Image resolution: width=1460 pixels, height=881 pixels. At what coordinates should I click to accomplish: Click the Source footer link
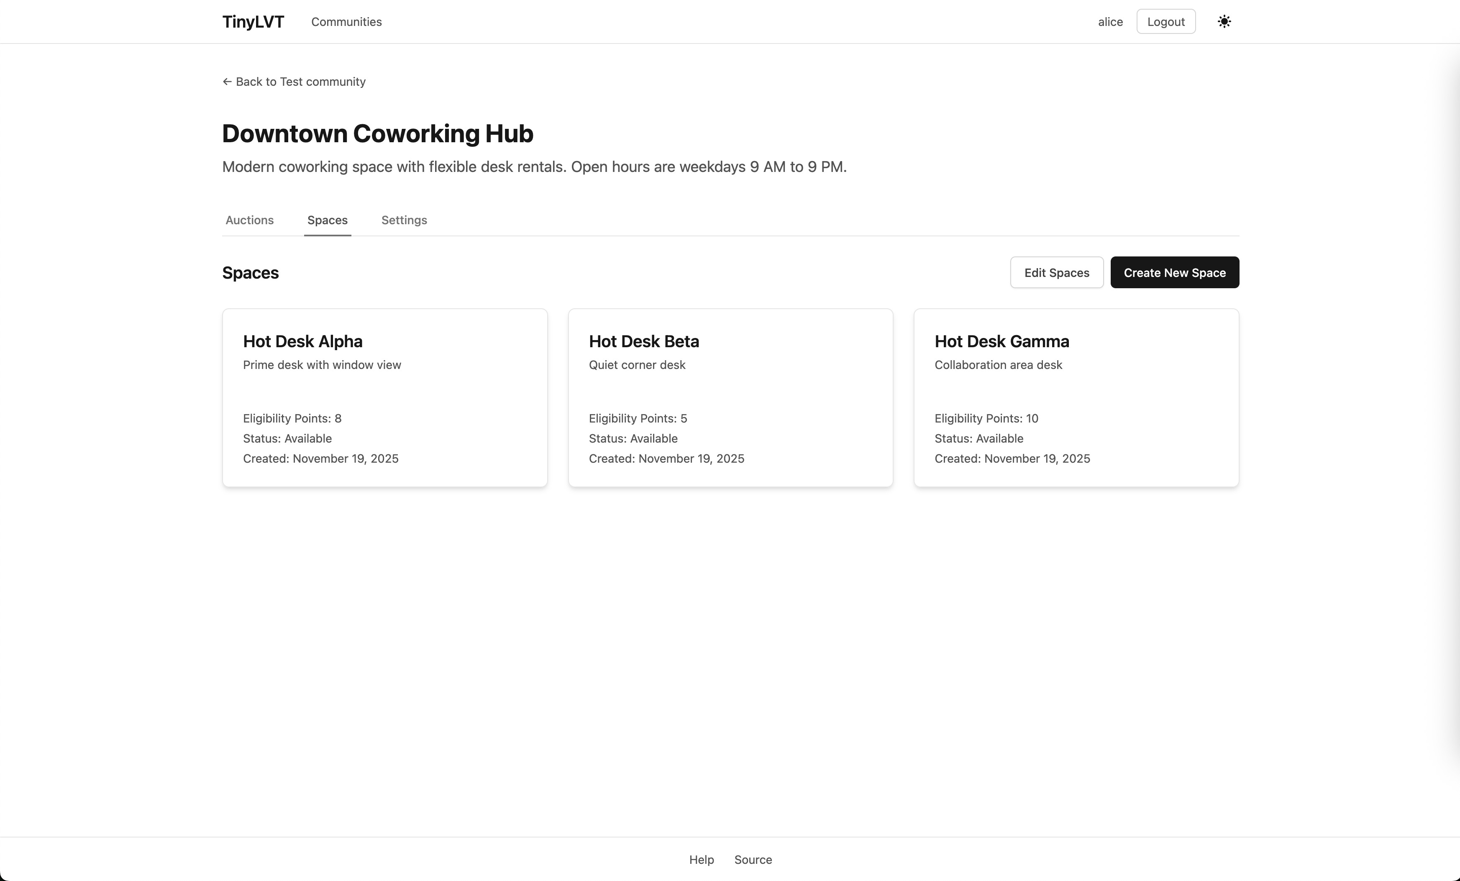click(x=753, y=859)
